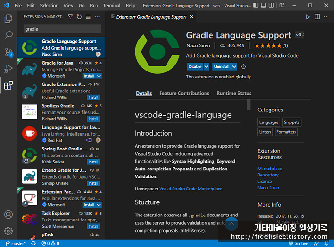Image resolution: width=334 pixels, height=247 pixels.
Task: Open Visual Studio Code Marketplace homepage link
Action: pyautogui.click(x=191, y=188)
